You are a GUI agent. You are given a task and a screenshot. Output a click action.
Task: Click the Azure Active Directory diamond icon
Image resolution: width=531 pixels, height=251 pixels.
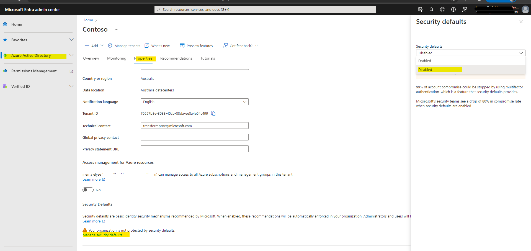5,55
